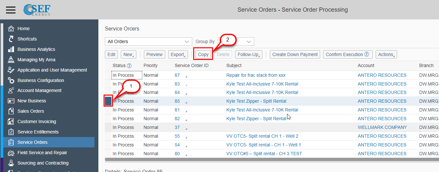Click Normal priority in order 37 row

click(x=151, y=127)
